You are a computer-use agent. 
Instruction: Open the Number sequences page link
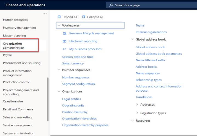point(76,77)
